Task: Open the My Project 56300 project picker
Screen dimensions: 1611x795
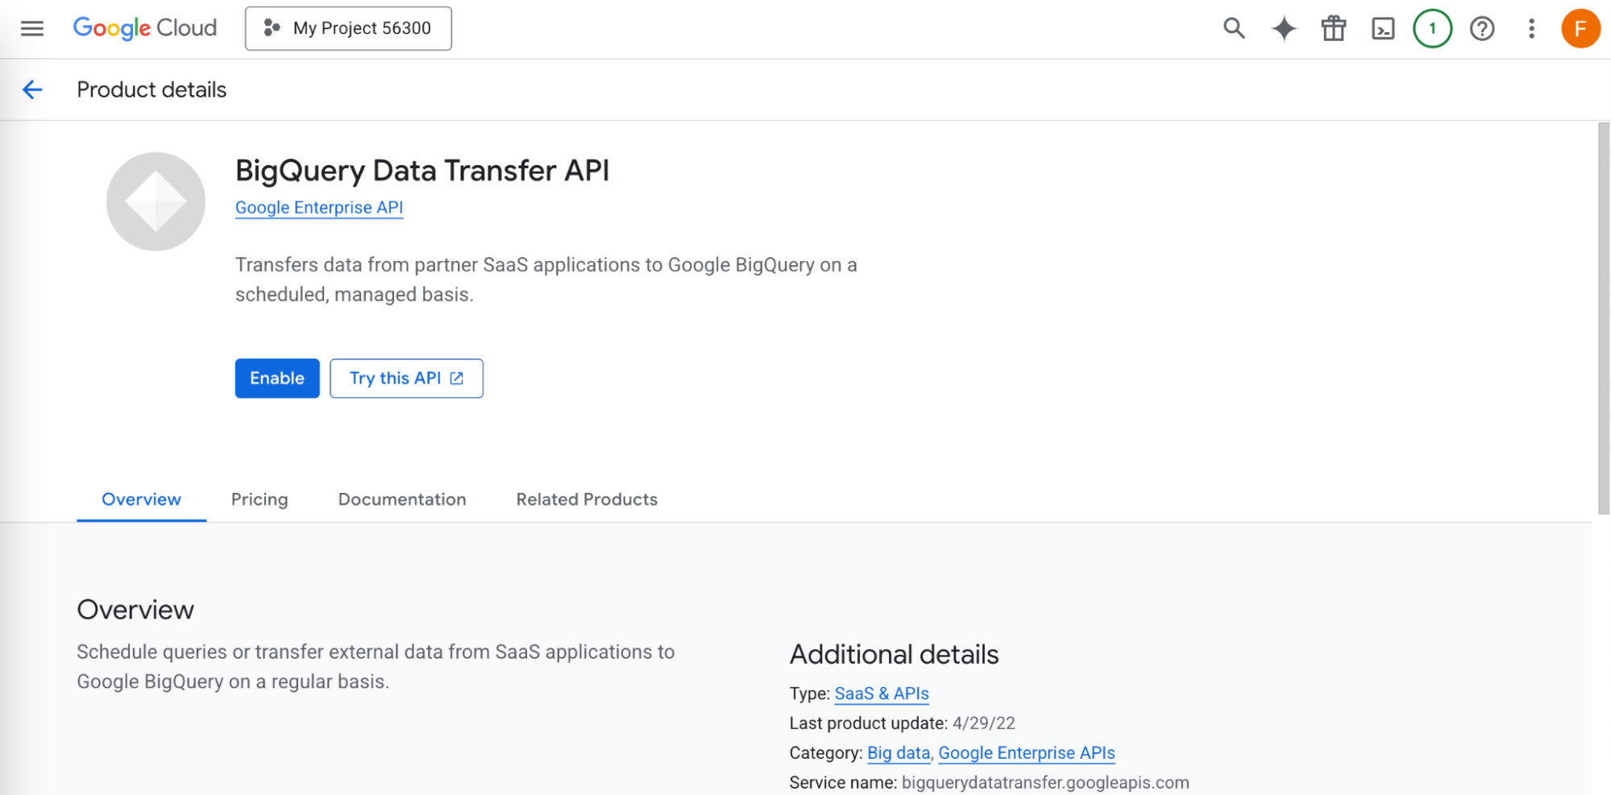Action: tap(348, 28)
